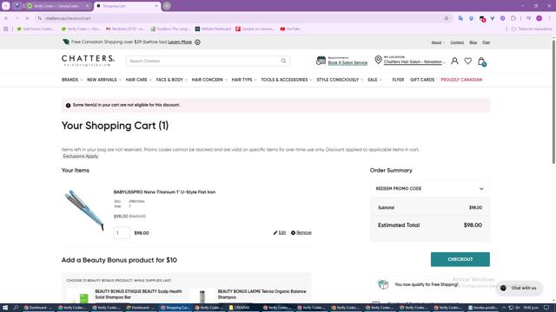Open the browser apps grid icon
556x312 pixels.
tap(6, 29)
